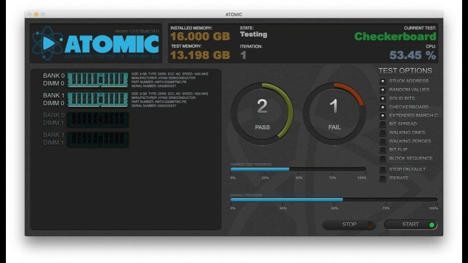Enable the Bit Flip test
Viewport: 468px width, 263px height.
[382, 150]
